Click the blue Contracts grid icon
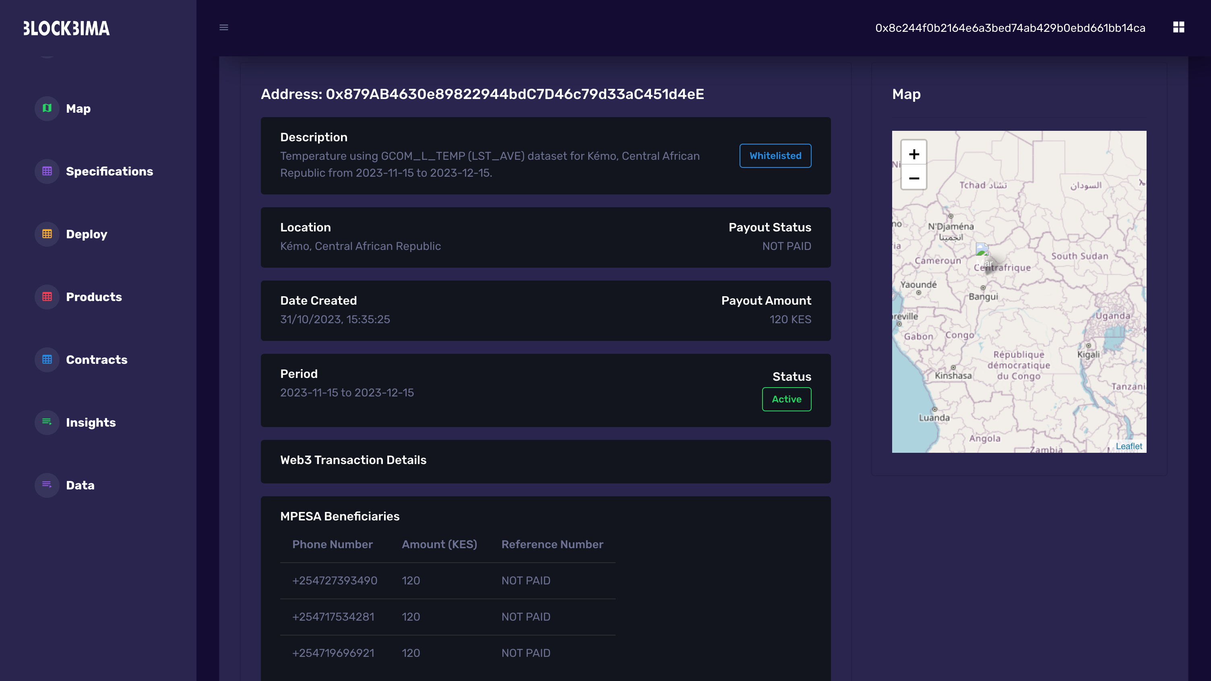Screen dimensions: 1211x681 click(47, 359)
